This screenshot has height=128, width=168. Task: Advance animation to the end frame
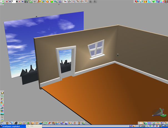22,1
